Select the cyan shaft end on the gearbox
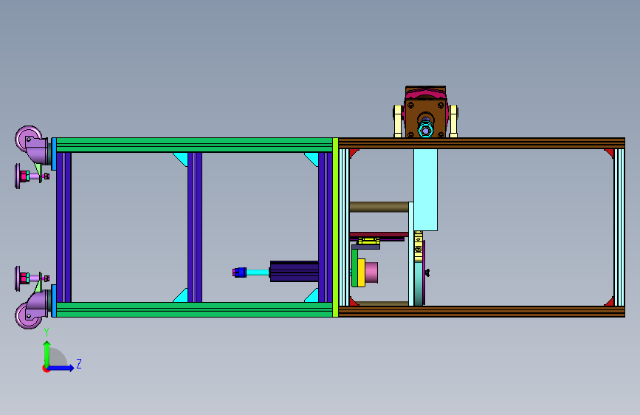Screen dimensions: 640x415 (x=425, y=131)
